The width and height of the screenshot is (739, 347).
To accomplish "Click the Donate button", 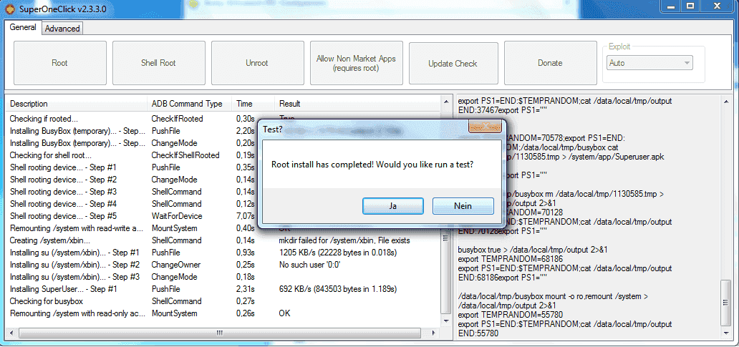I will (x=550, y=63).
